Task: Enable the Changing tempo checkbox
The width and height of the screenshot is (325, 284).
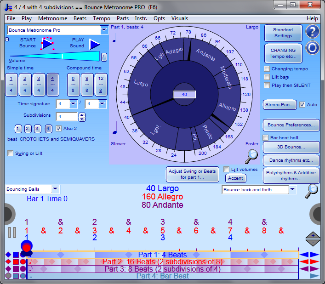Action: [267, 69]
